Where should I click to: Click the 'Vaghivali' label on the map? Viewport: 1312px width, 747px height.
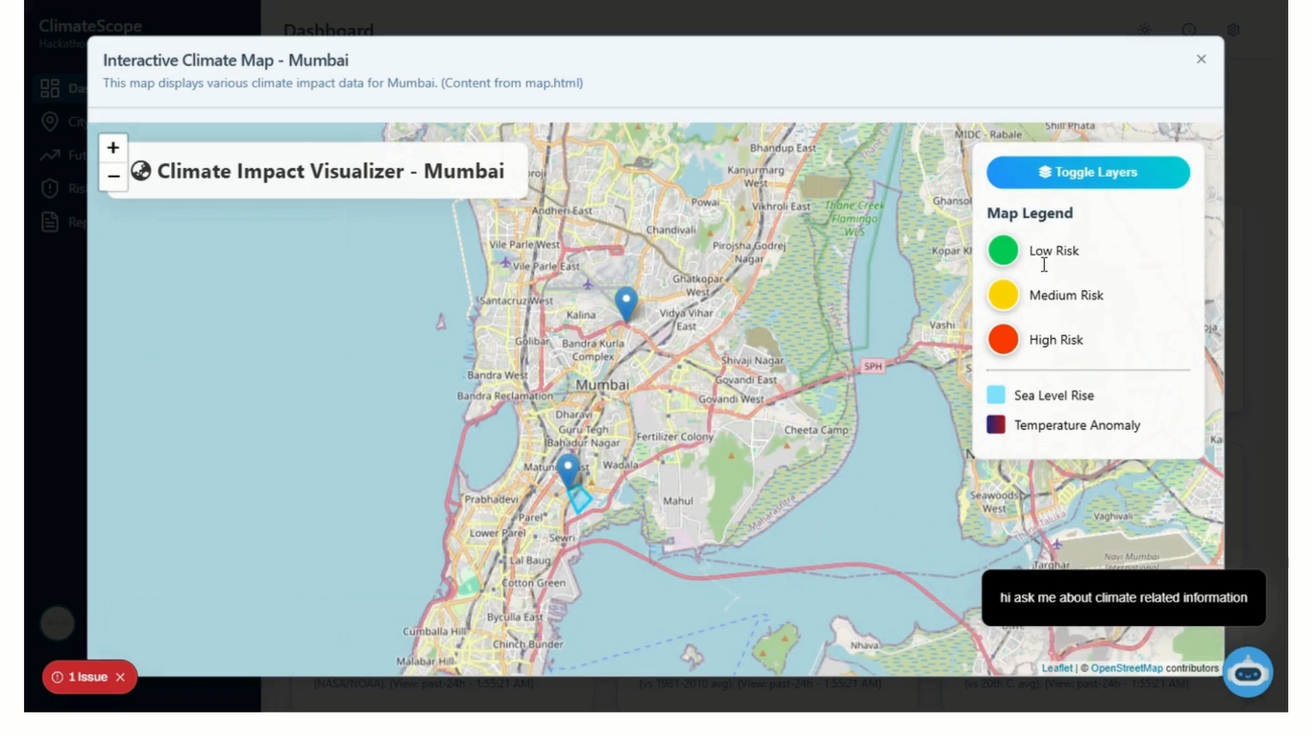[1113, 517]
